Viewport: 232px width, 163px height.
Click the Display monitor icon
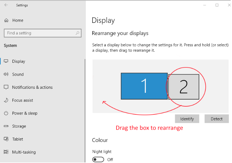6,61
